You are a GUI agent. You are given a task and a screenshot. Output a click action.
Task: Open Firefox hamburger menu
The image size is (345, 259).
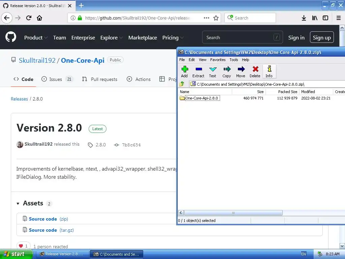tap(339, 18)
